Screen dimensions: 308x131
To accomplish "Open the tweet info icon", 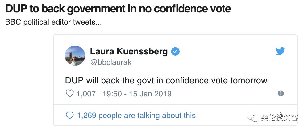I will (281, 93).
